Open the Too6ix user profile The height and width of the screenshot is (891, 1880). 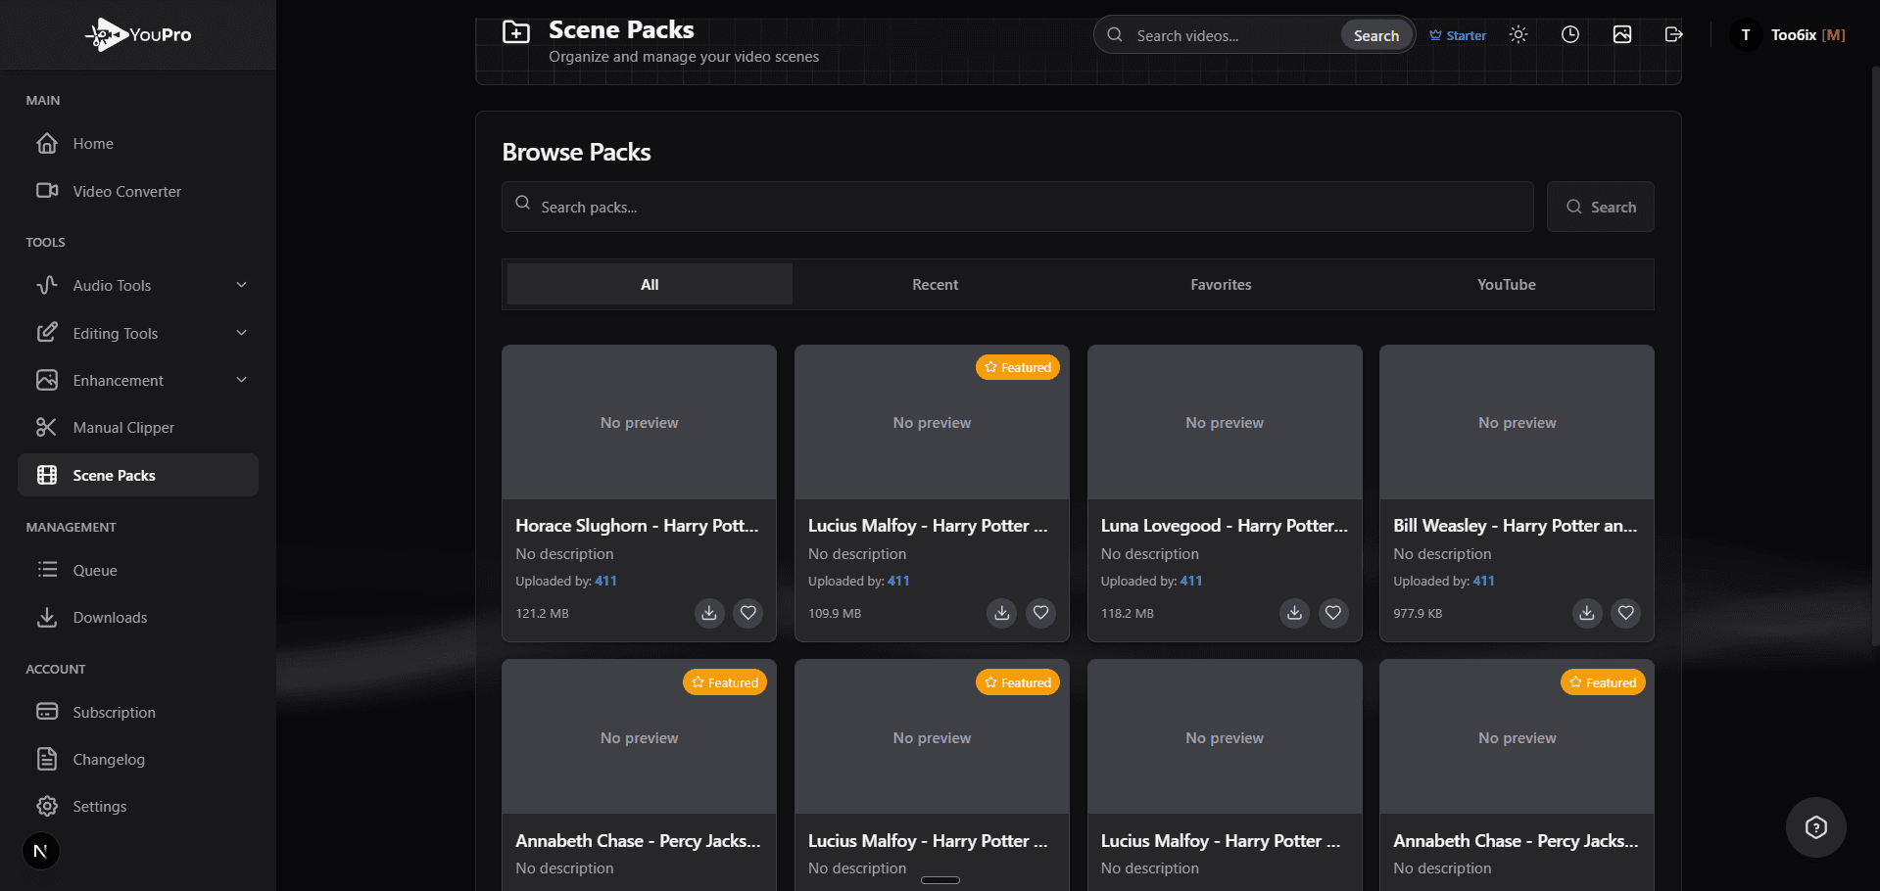pos(1789,35)
